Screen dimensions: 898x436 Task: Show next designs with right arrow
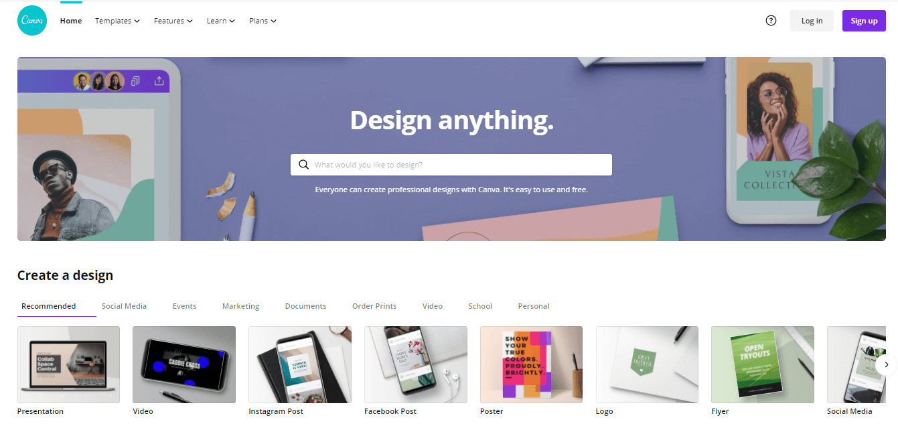pyautogui.click(x=886, y=364)
